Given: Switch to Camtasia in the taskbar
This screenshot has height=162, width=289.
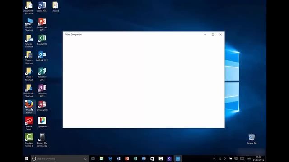Looking at the screenshot, I should (161, 158).
